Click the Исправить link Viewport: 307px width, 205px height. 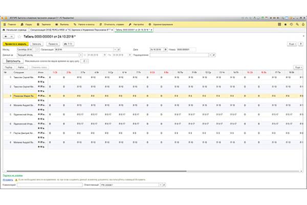tap(7, 180)
